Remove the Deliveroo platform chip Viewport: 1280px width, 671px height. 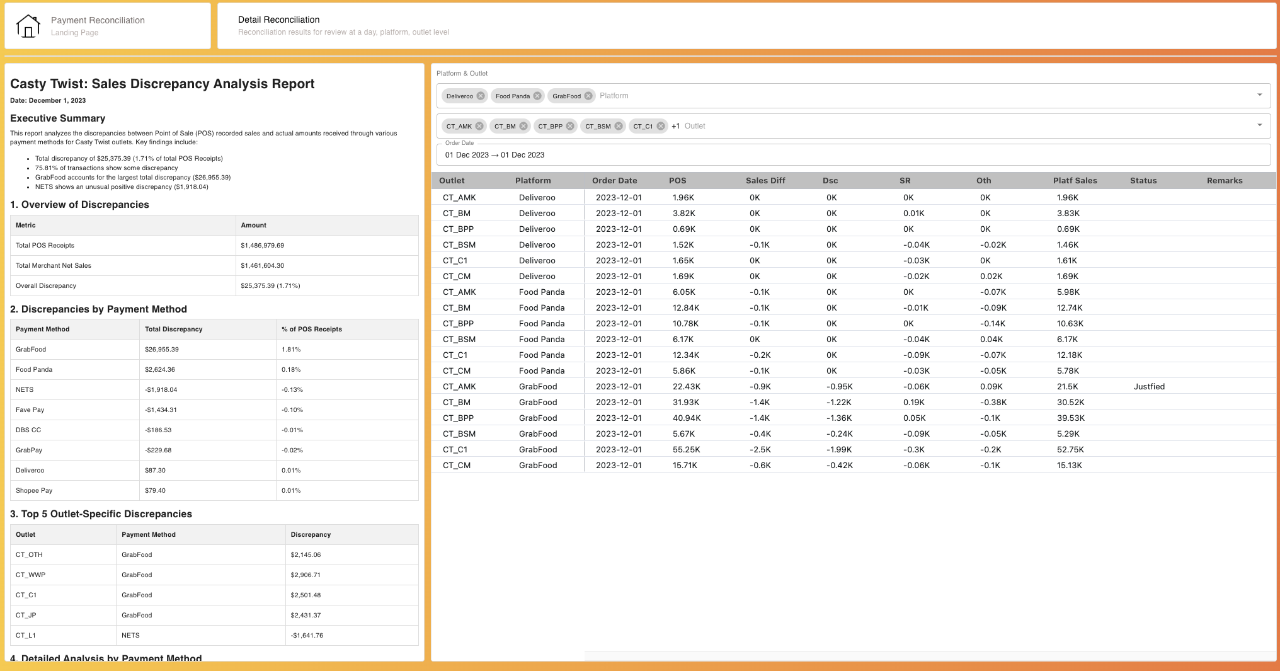[481, 96]
